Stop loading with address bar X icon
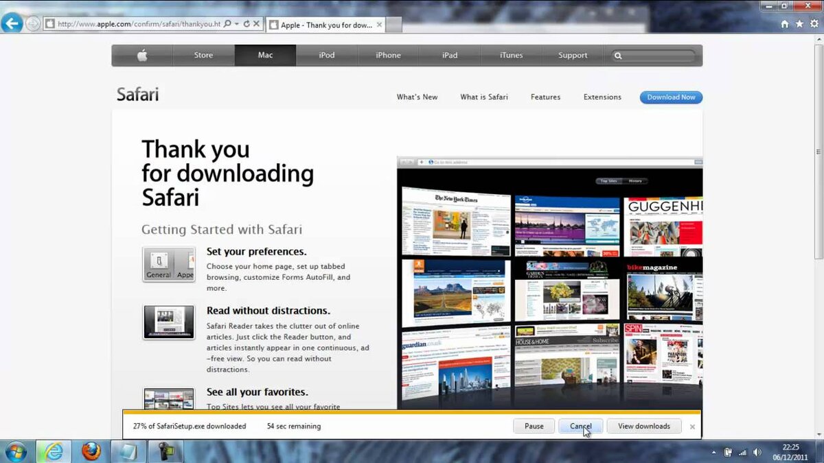824x463 pixels. click(257, 23)
